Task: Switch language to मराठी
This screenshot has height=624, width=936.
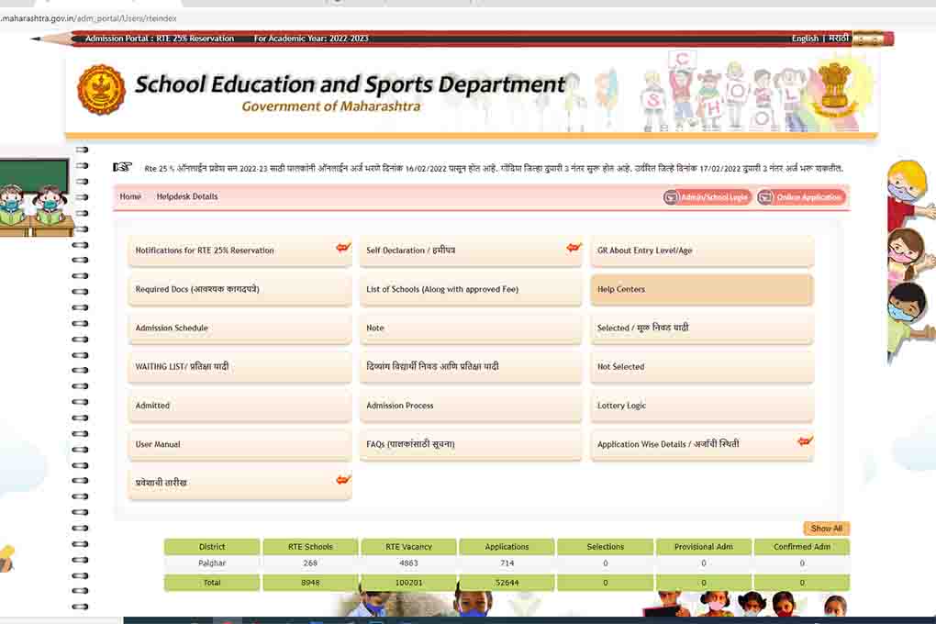Action: 839,39
